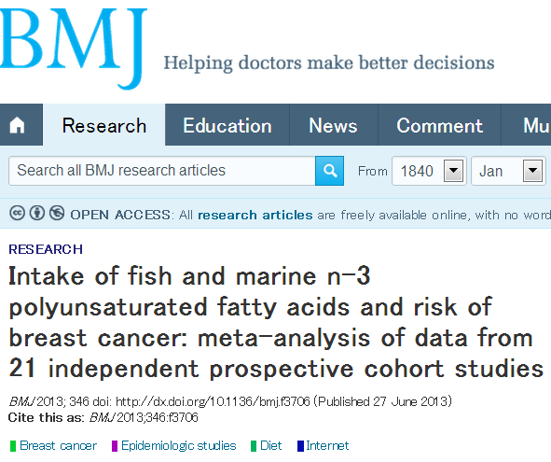Click the magnifier search button
Image resolution: width=551 pixels, height=462 pixels.
pos(329,171)
